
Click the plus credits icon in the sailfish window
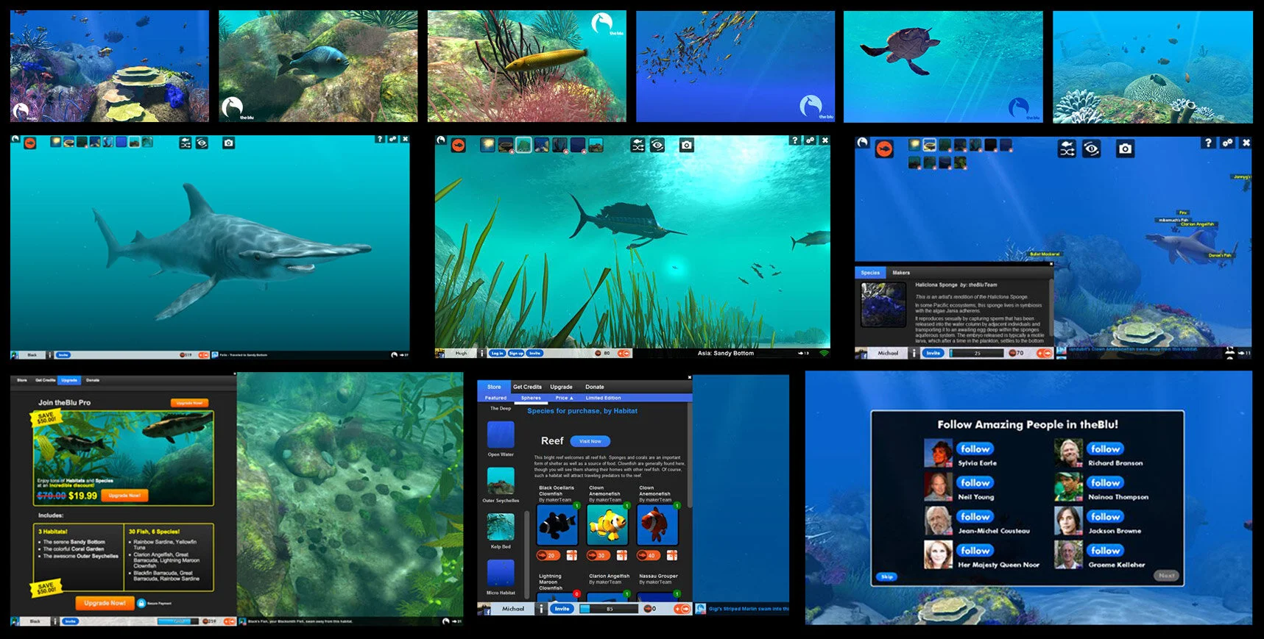(x=624, y=353)
